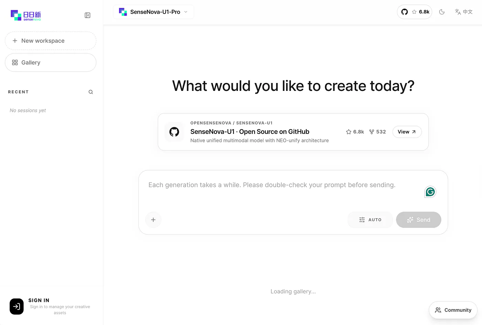482x325 pixels.
Task: Open GitHub 6.8k stars badge in header
Action: (415, 12)
